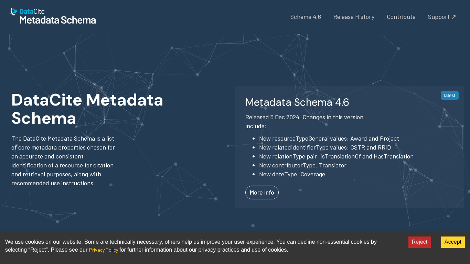
Task: Click the latest badge
Action: (x=449, y=96)
